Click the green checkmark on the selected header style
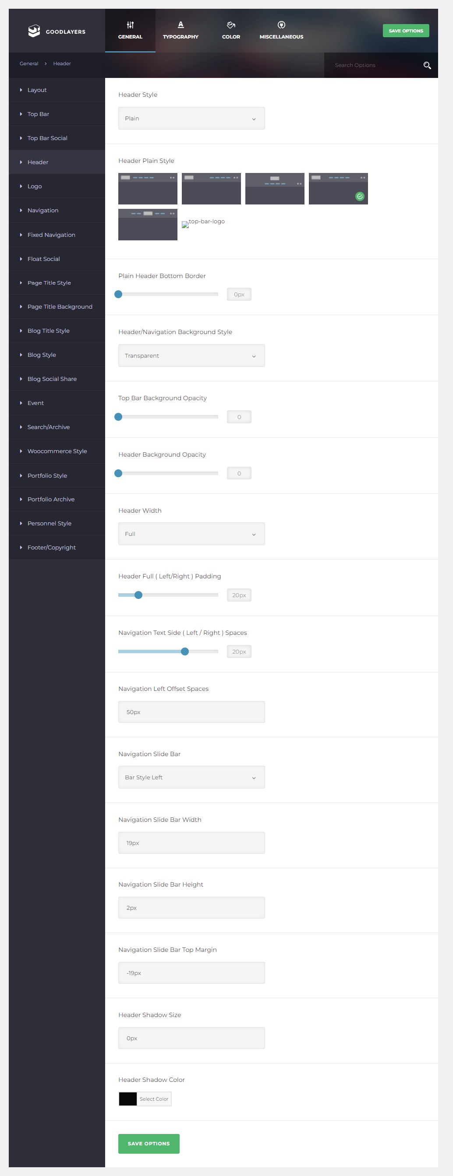 point(359,196)
